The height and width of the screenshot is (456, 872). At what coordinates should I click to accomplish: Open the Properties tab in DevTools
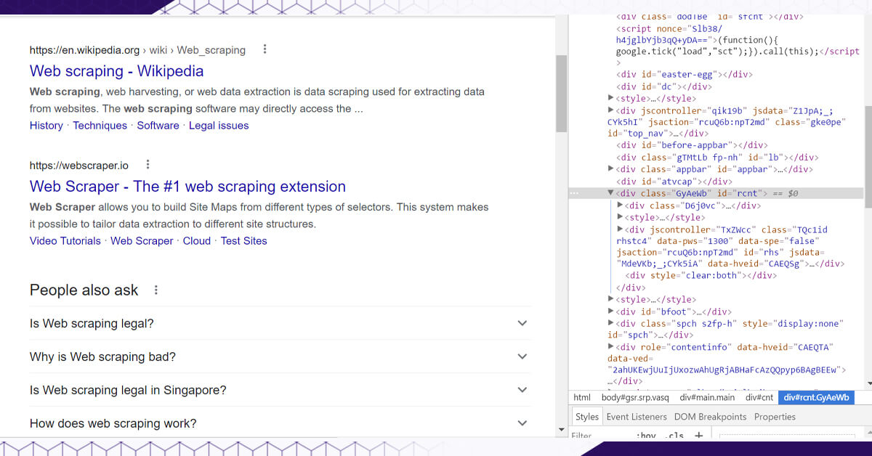pyautogui.click(x=775, y=417)
